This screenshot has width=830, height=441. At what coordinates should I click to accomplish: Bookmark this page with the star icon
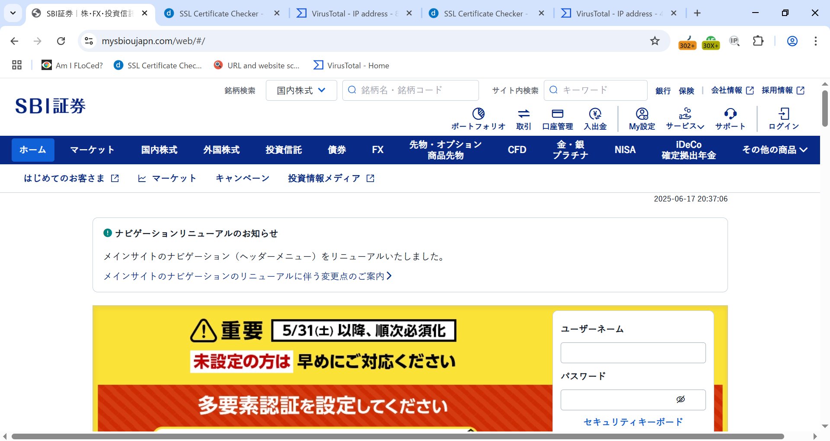(655, 41)
